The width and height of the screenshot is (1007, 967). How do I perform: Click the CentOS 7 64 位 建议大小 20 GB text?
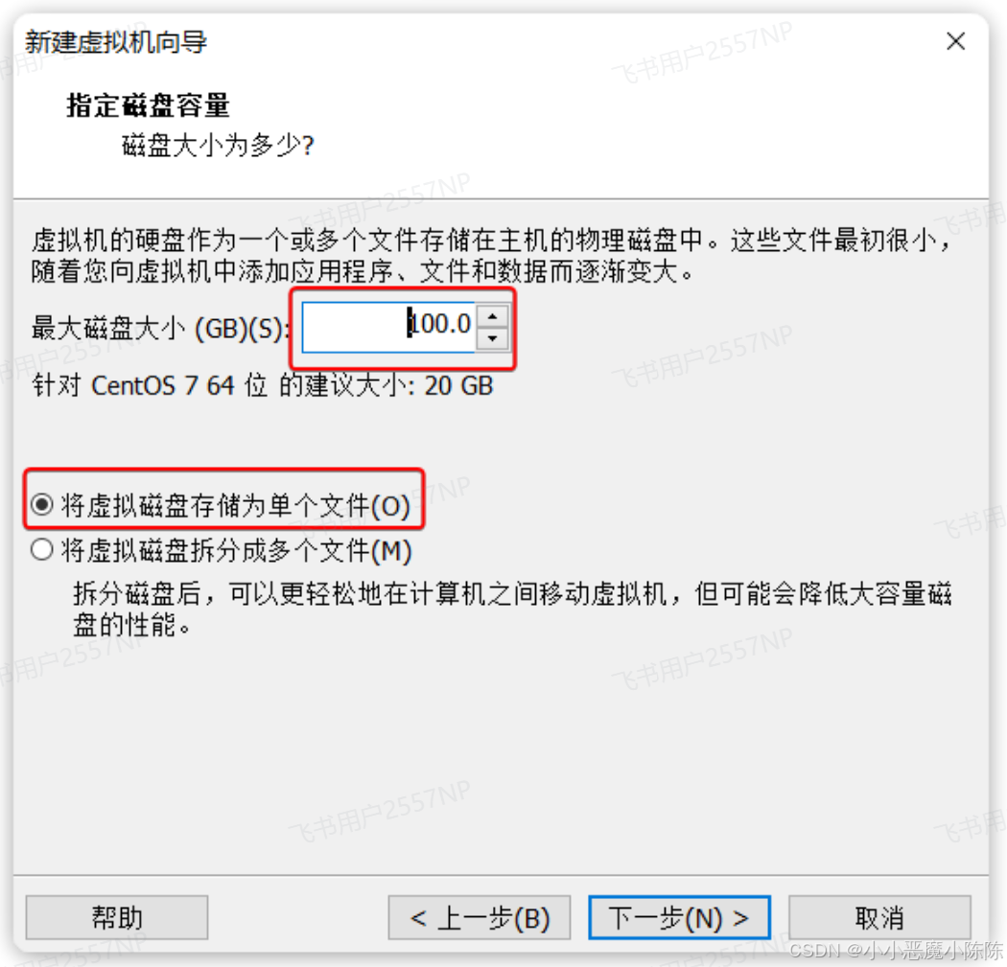tap(263, 385)
